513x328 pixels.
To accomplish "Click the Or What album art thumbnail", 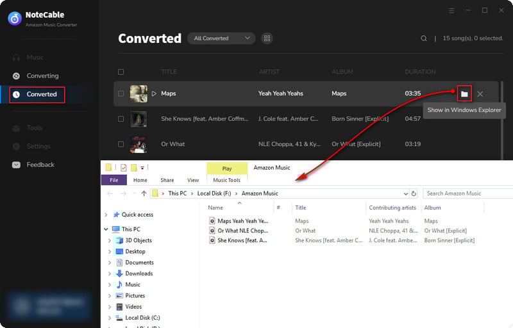I will coord(139,144).
